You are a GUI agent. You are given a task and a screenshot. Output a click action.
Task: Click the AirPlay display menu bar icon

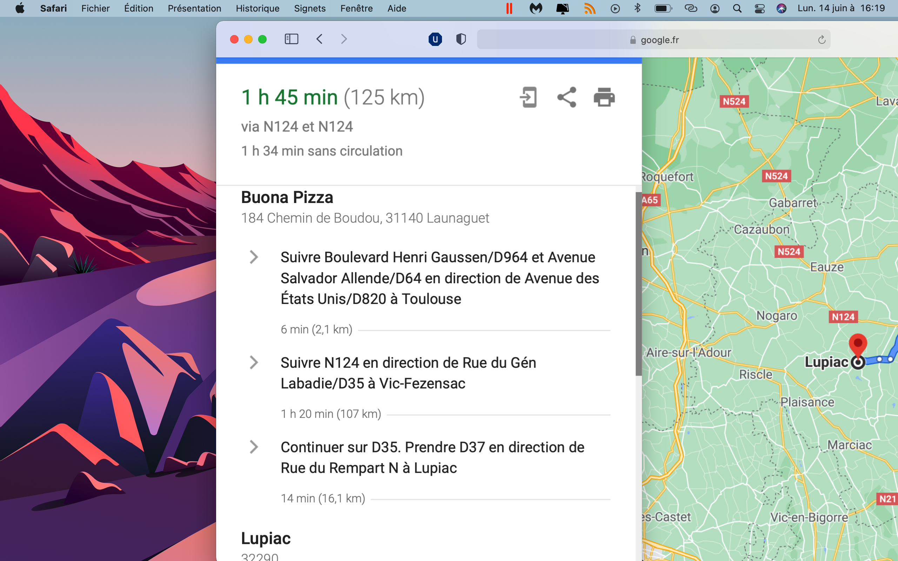point(563,8)
